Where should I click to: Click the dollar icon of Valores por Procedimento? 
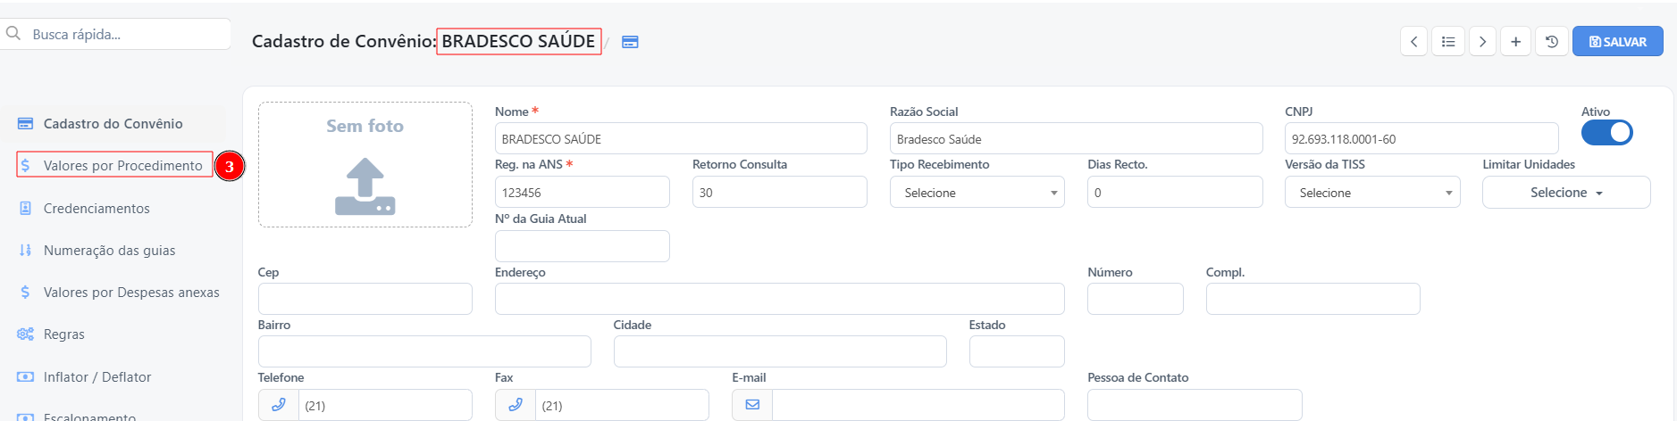(x=25, y=166)
